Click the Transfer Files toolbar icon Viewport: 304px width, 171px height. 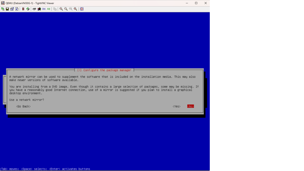[55, 9]
